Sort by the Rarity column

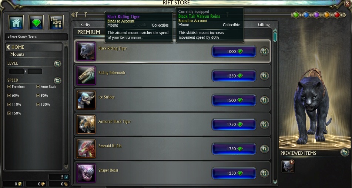pos(85,25)
